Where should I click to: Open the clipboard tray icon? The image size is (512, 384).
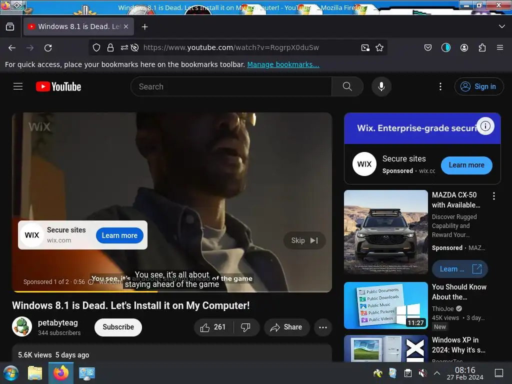(408, 373)
